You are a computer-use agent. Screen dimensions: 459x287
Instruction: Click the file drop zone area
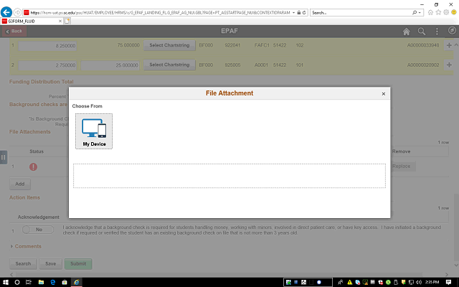(229, 176)
